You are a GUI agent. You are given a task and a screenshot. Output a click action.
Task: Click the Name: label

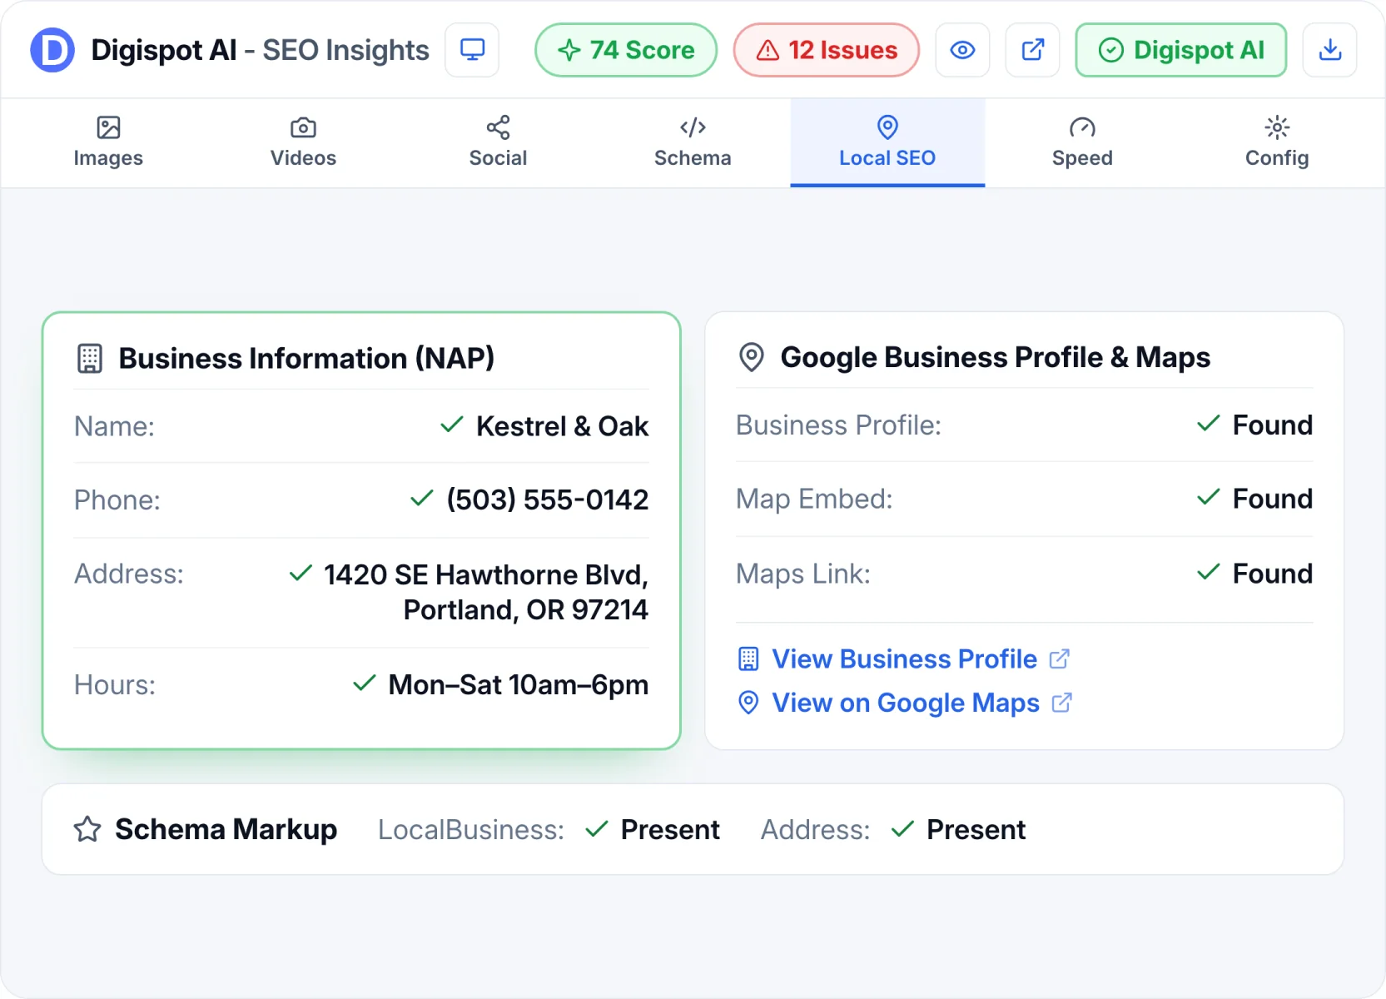(114, 426)
